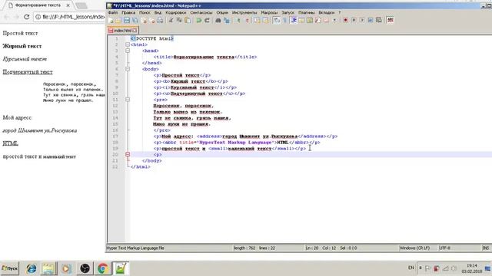Open the ? help menu

339,12
